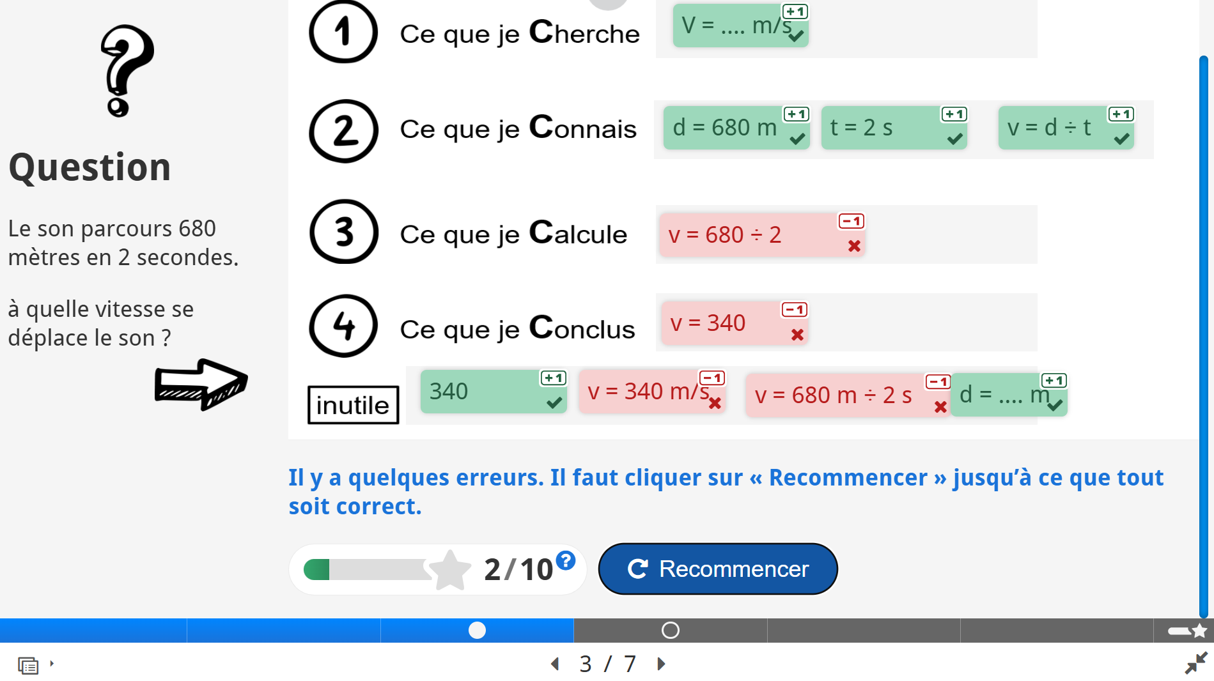This screenshot has width=1214, height=681.
Task: Open the slide list menu icon
Action: tap(28, 665)
